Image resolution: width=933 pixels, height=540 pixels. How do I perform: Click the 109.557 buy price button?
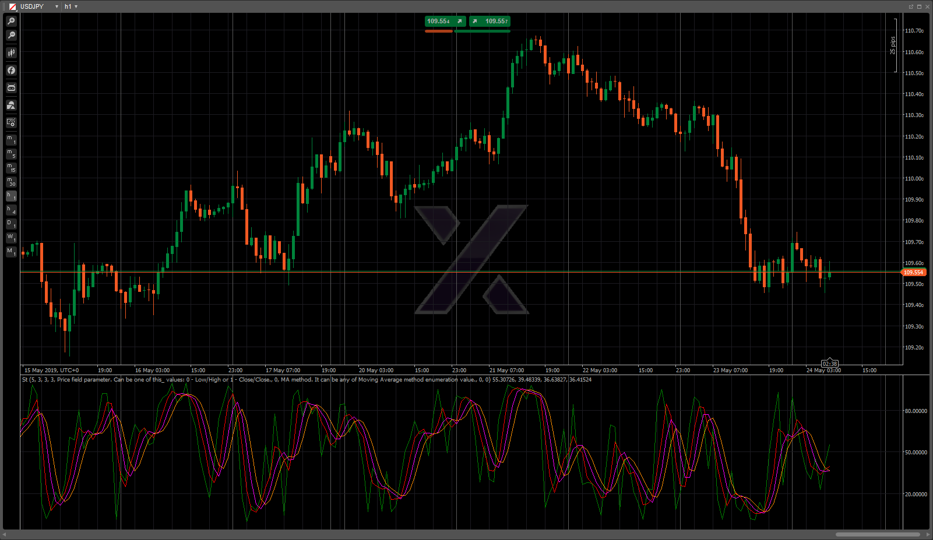[490, 21]
